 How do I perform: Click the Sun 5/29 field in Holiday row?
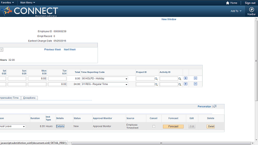pos(17,79)
